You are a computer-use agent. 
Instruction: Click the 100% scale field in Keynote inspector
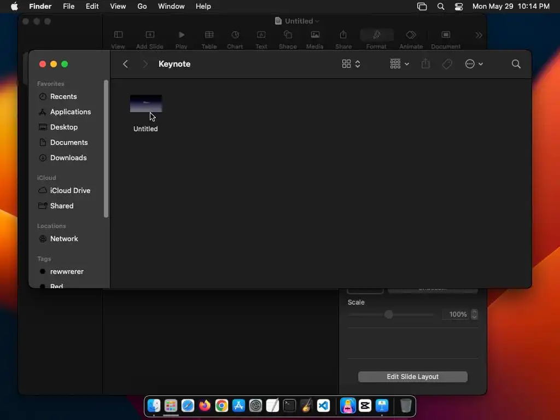click(x=456, y=314)
